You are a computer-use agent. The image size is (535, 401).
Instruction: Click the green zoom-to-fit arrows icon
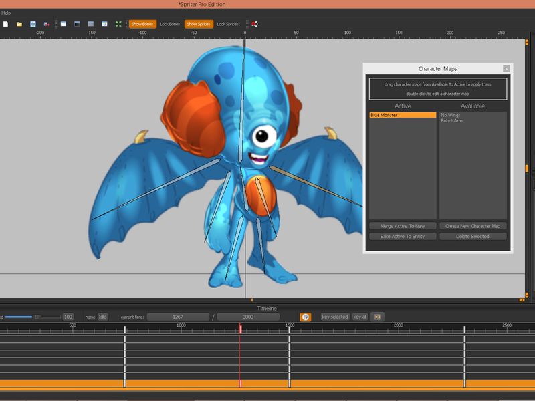pyautogui.click(x=118, y=24)
